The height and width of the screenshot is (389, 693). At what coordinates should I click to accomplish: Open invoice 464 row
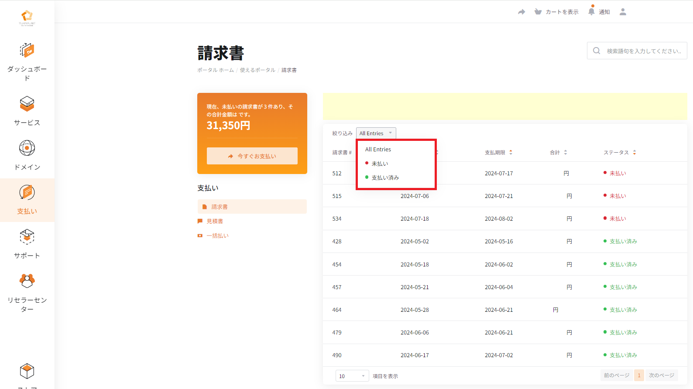point(505,310)
